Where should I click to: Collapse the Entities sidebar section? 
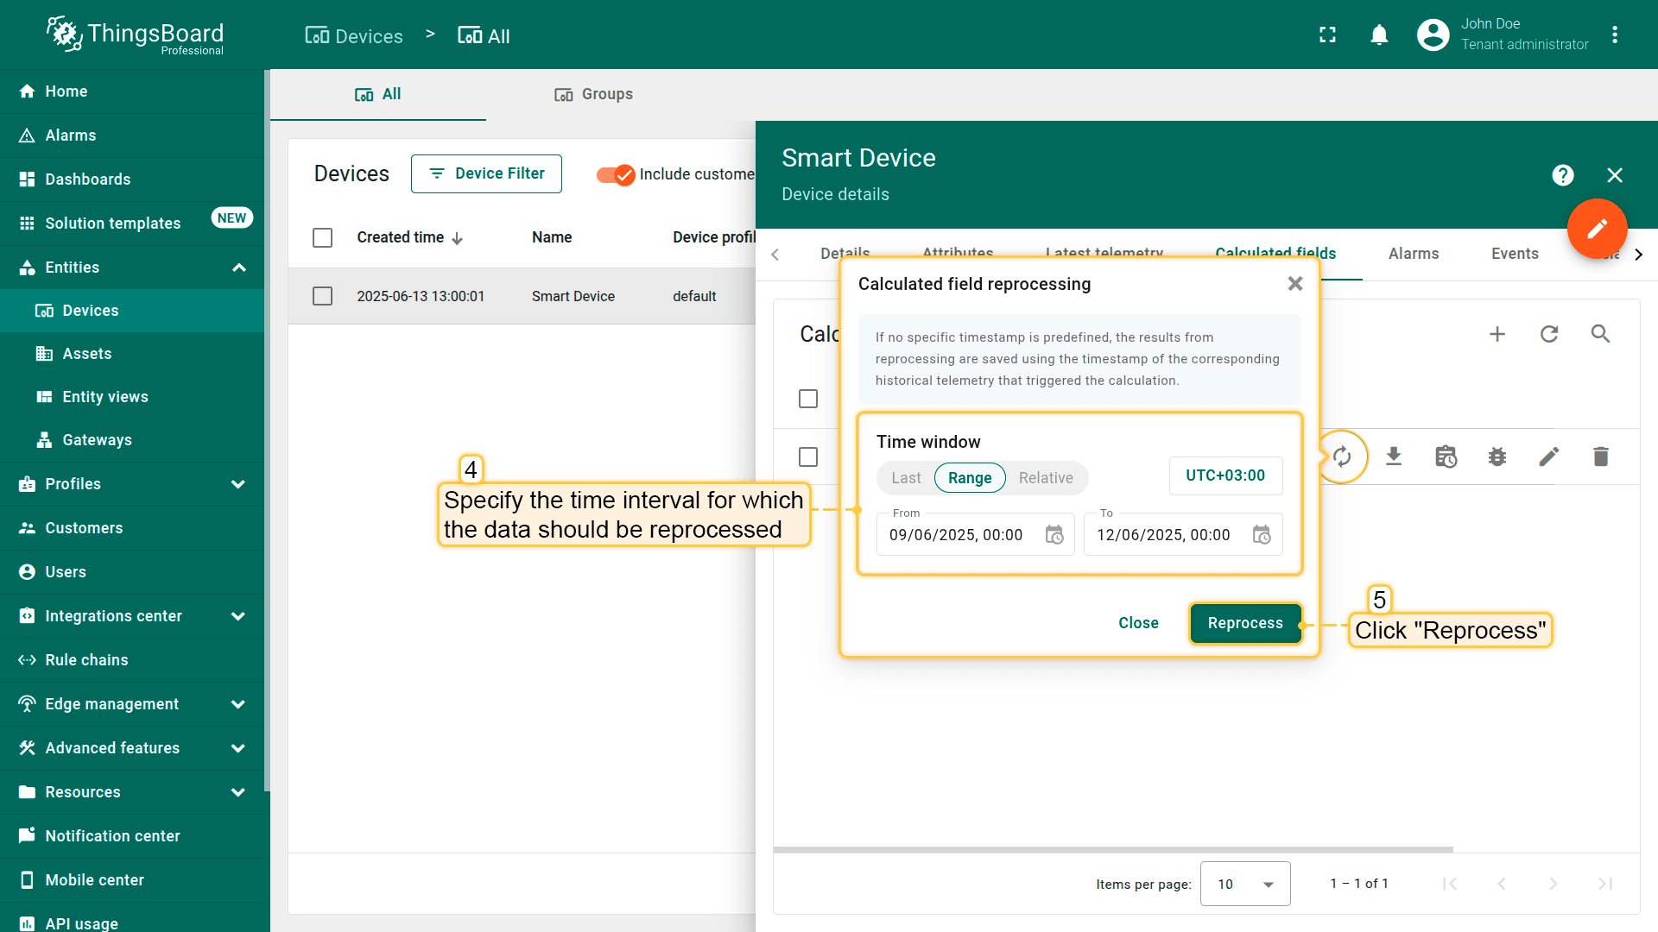(238, 268)
